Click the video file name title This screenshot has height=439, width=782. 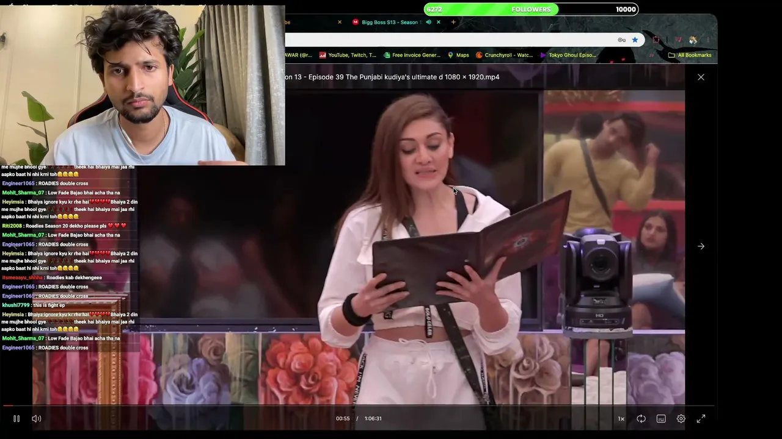392,77
